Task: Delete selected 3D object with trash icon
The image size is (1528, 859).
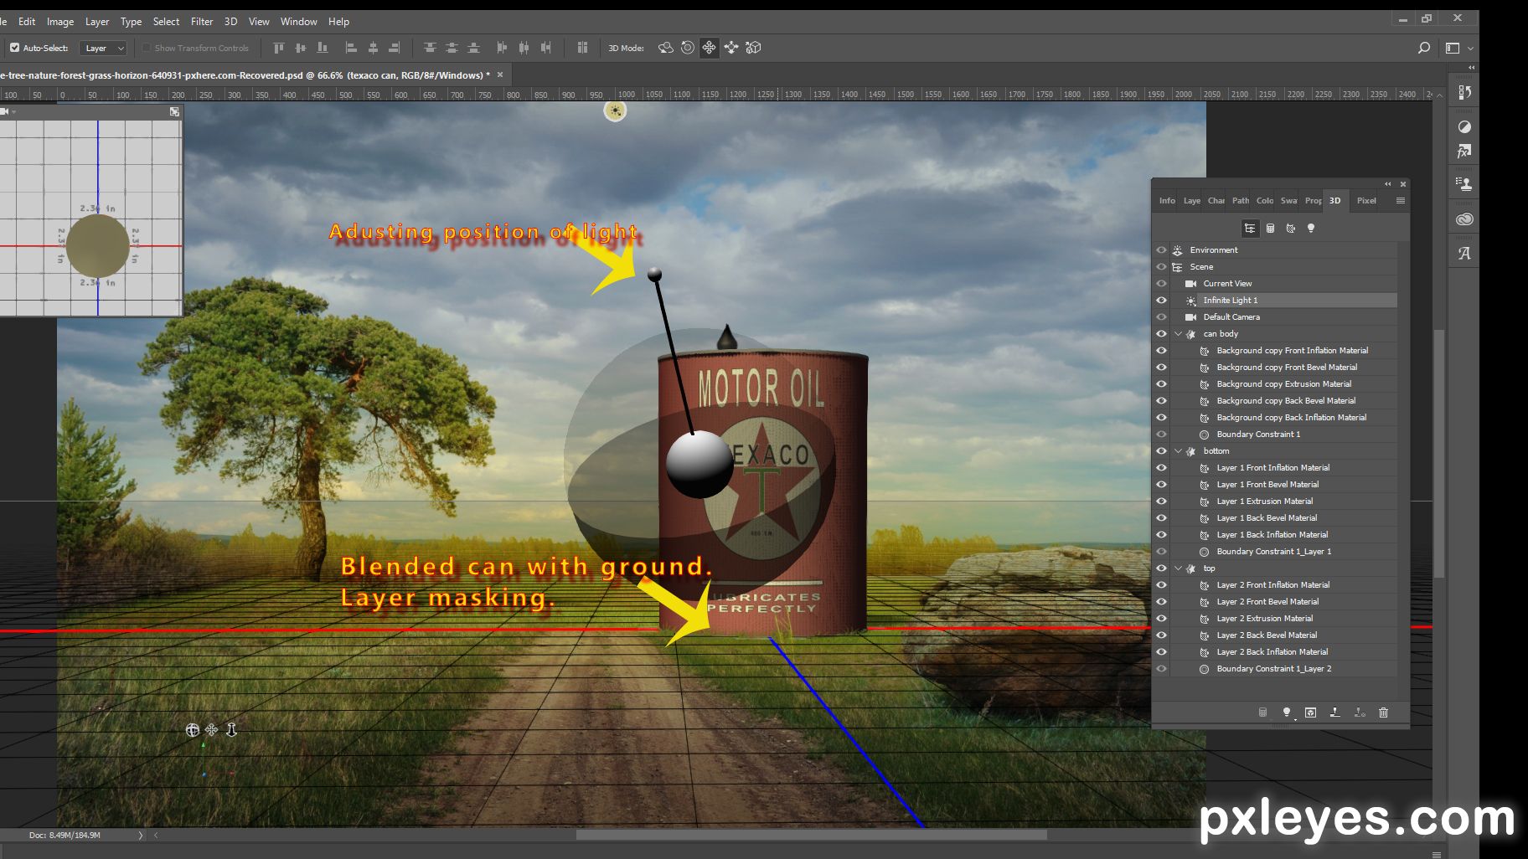Action: pos(1383,712)
